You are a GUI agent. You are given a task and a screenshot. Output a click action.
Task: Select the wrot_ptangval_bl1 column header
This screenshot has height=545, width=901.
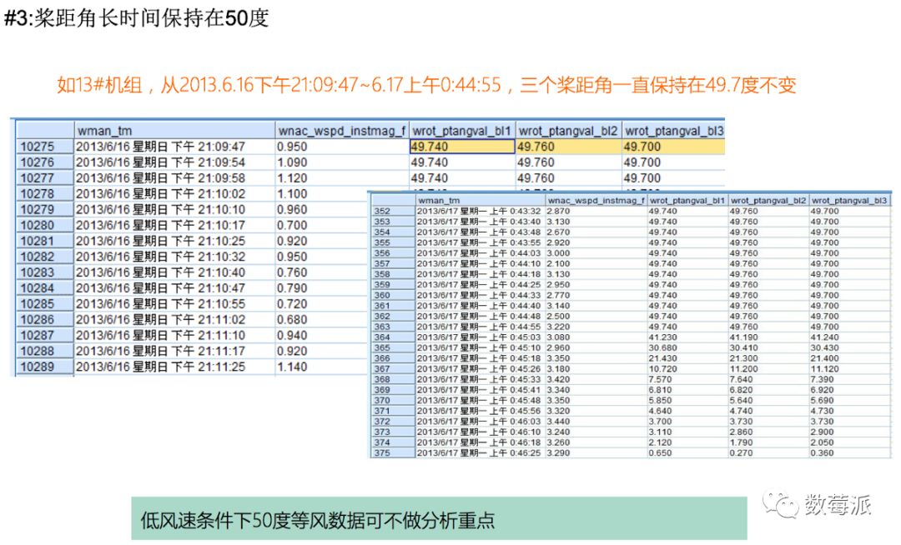pyautogui.click(x=461, y=131)
